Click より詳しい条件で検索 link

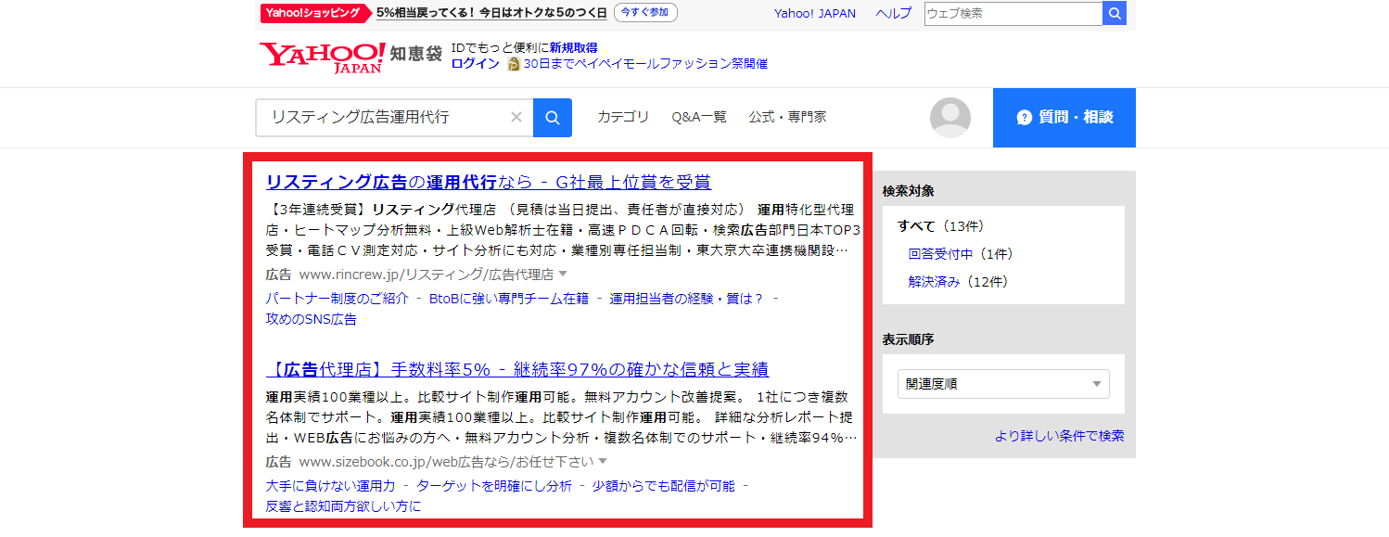(1060, 436)
